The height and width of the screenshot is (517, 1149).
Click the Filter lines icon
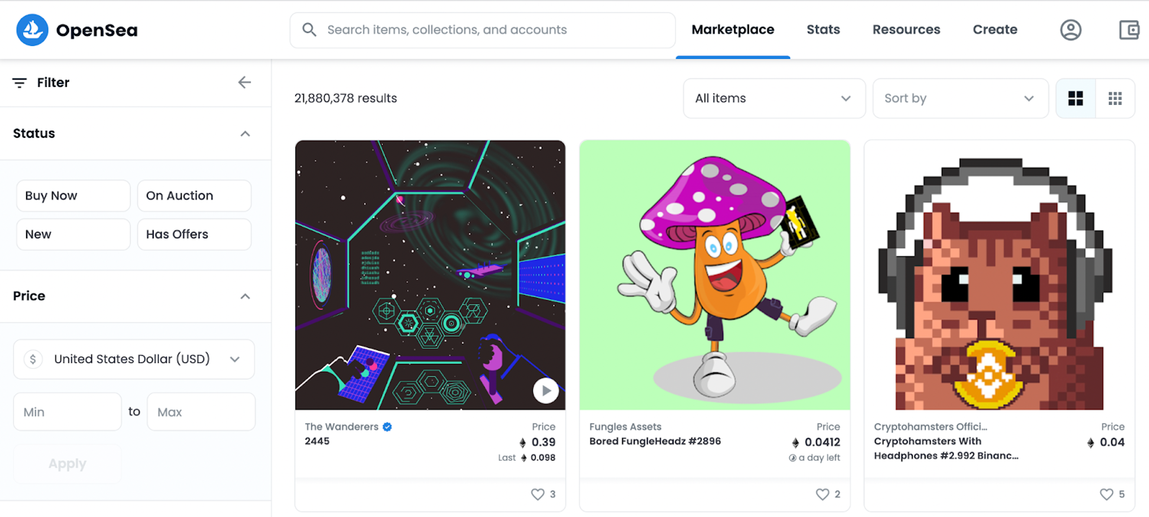[19, 83]
